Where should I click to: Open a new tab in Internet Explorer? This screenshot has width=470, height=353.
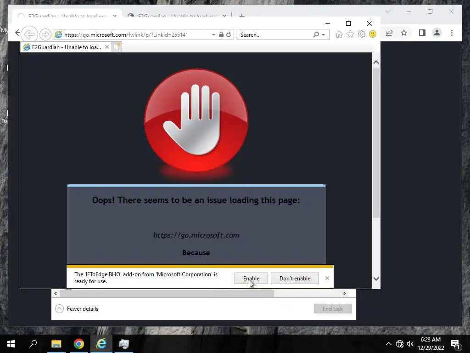point(117,47)
